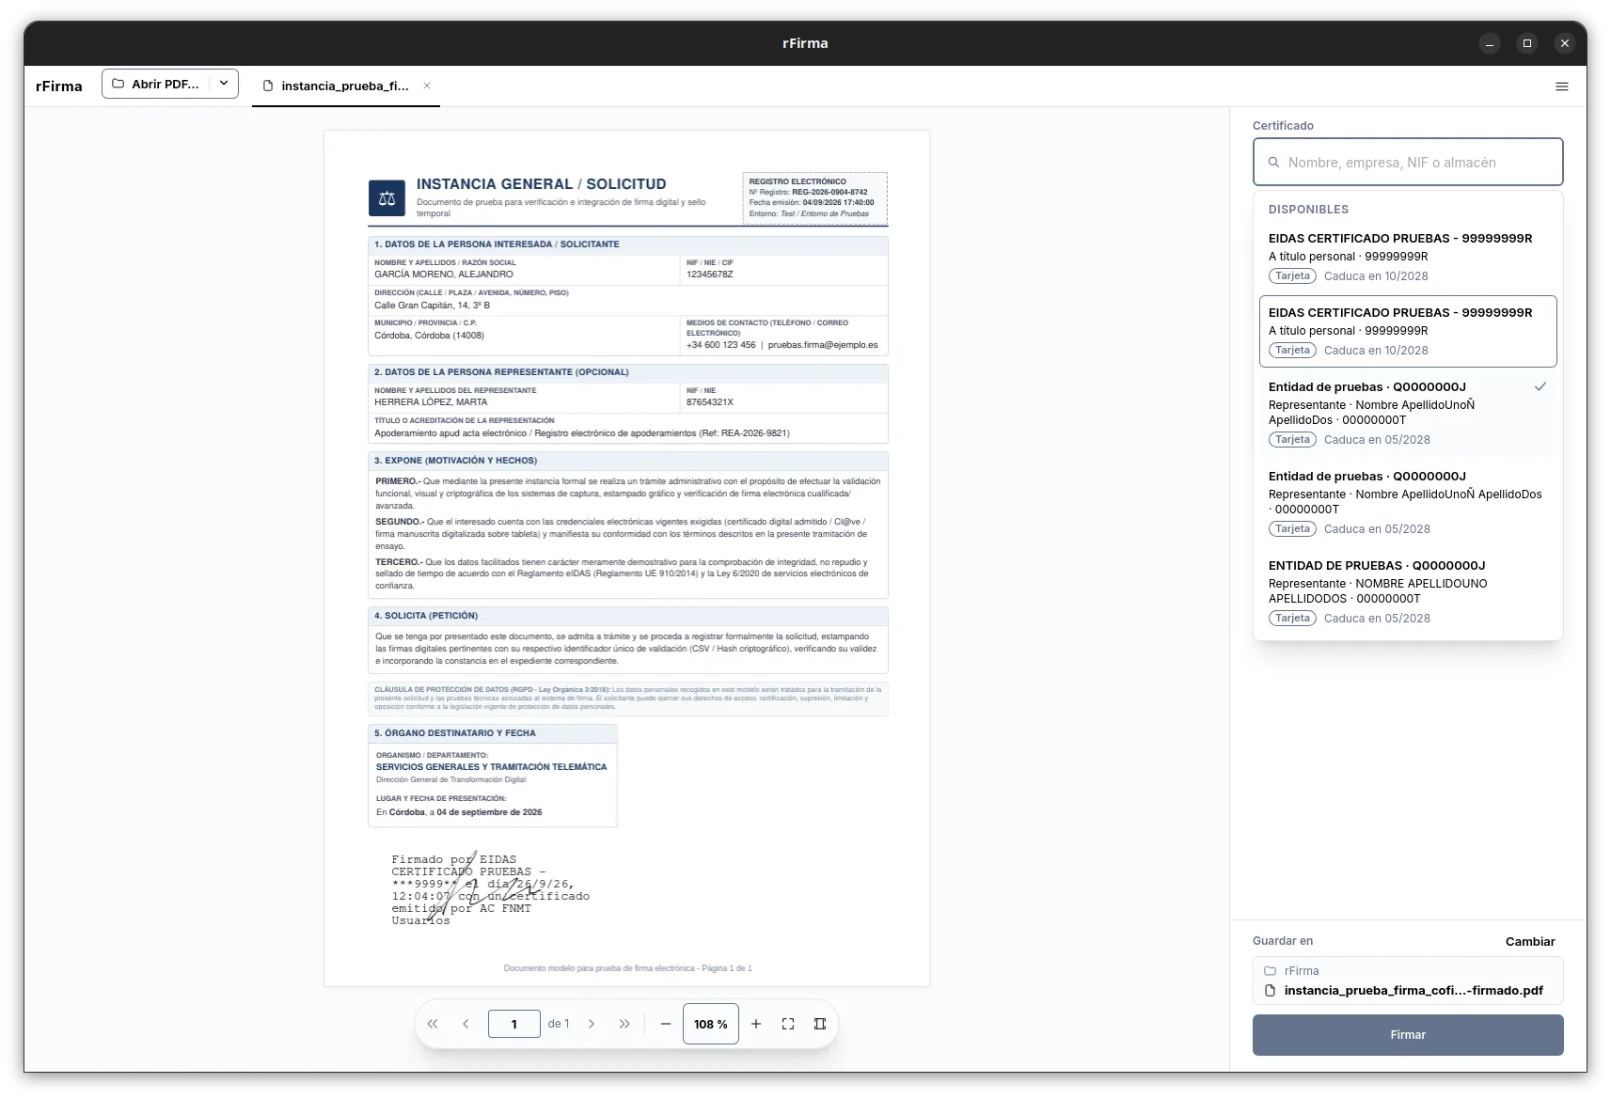Image resolution: width=1611 pixels, height=1099 pixels.
Task: Click the scales icon in document header
Action: tap(387, 198)
